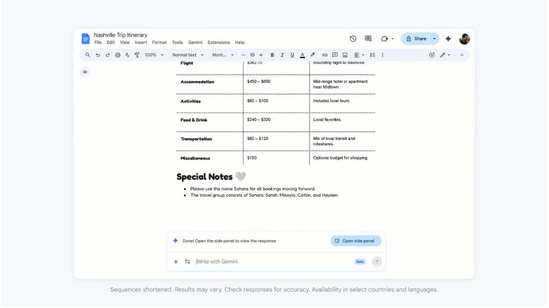Expand the Share button dropdown arrow
Screen dimensions: 549x308
point(434,39)
